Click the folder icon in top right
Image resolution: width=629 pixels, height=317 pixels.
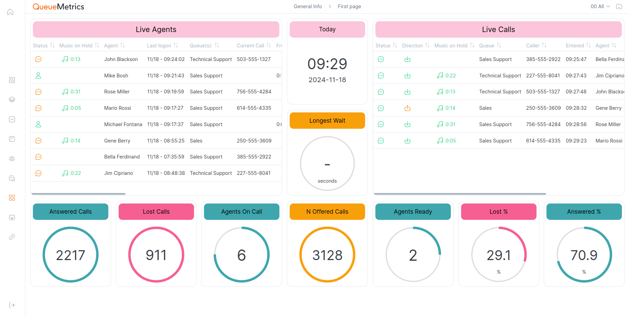pos(619,6)
